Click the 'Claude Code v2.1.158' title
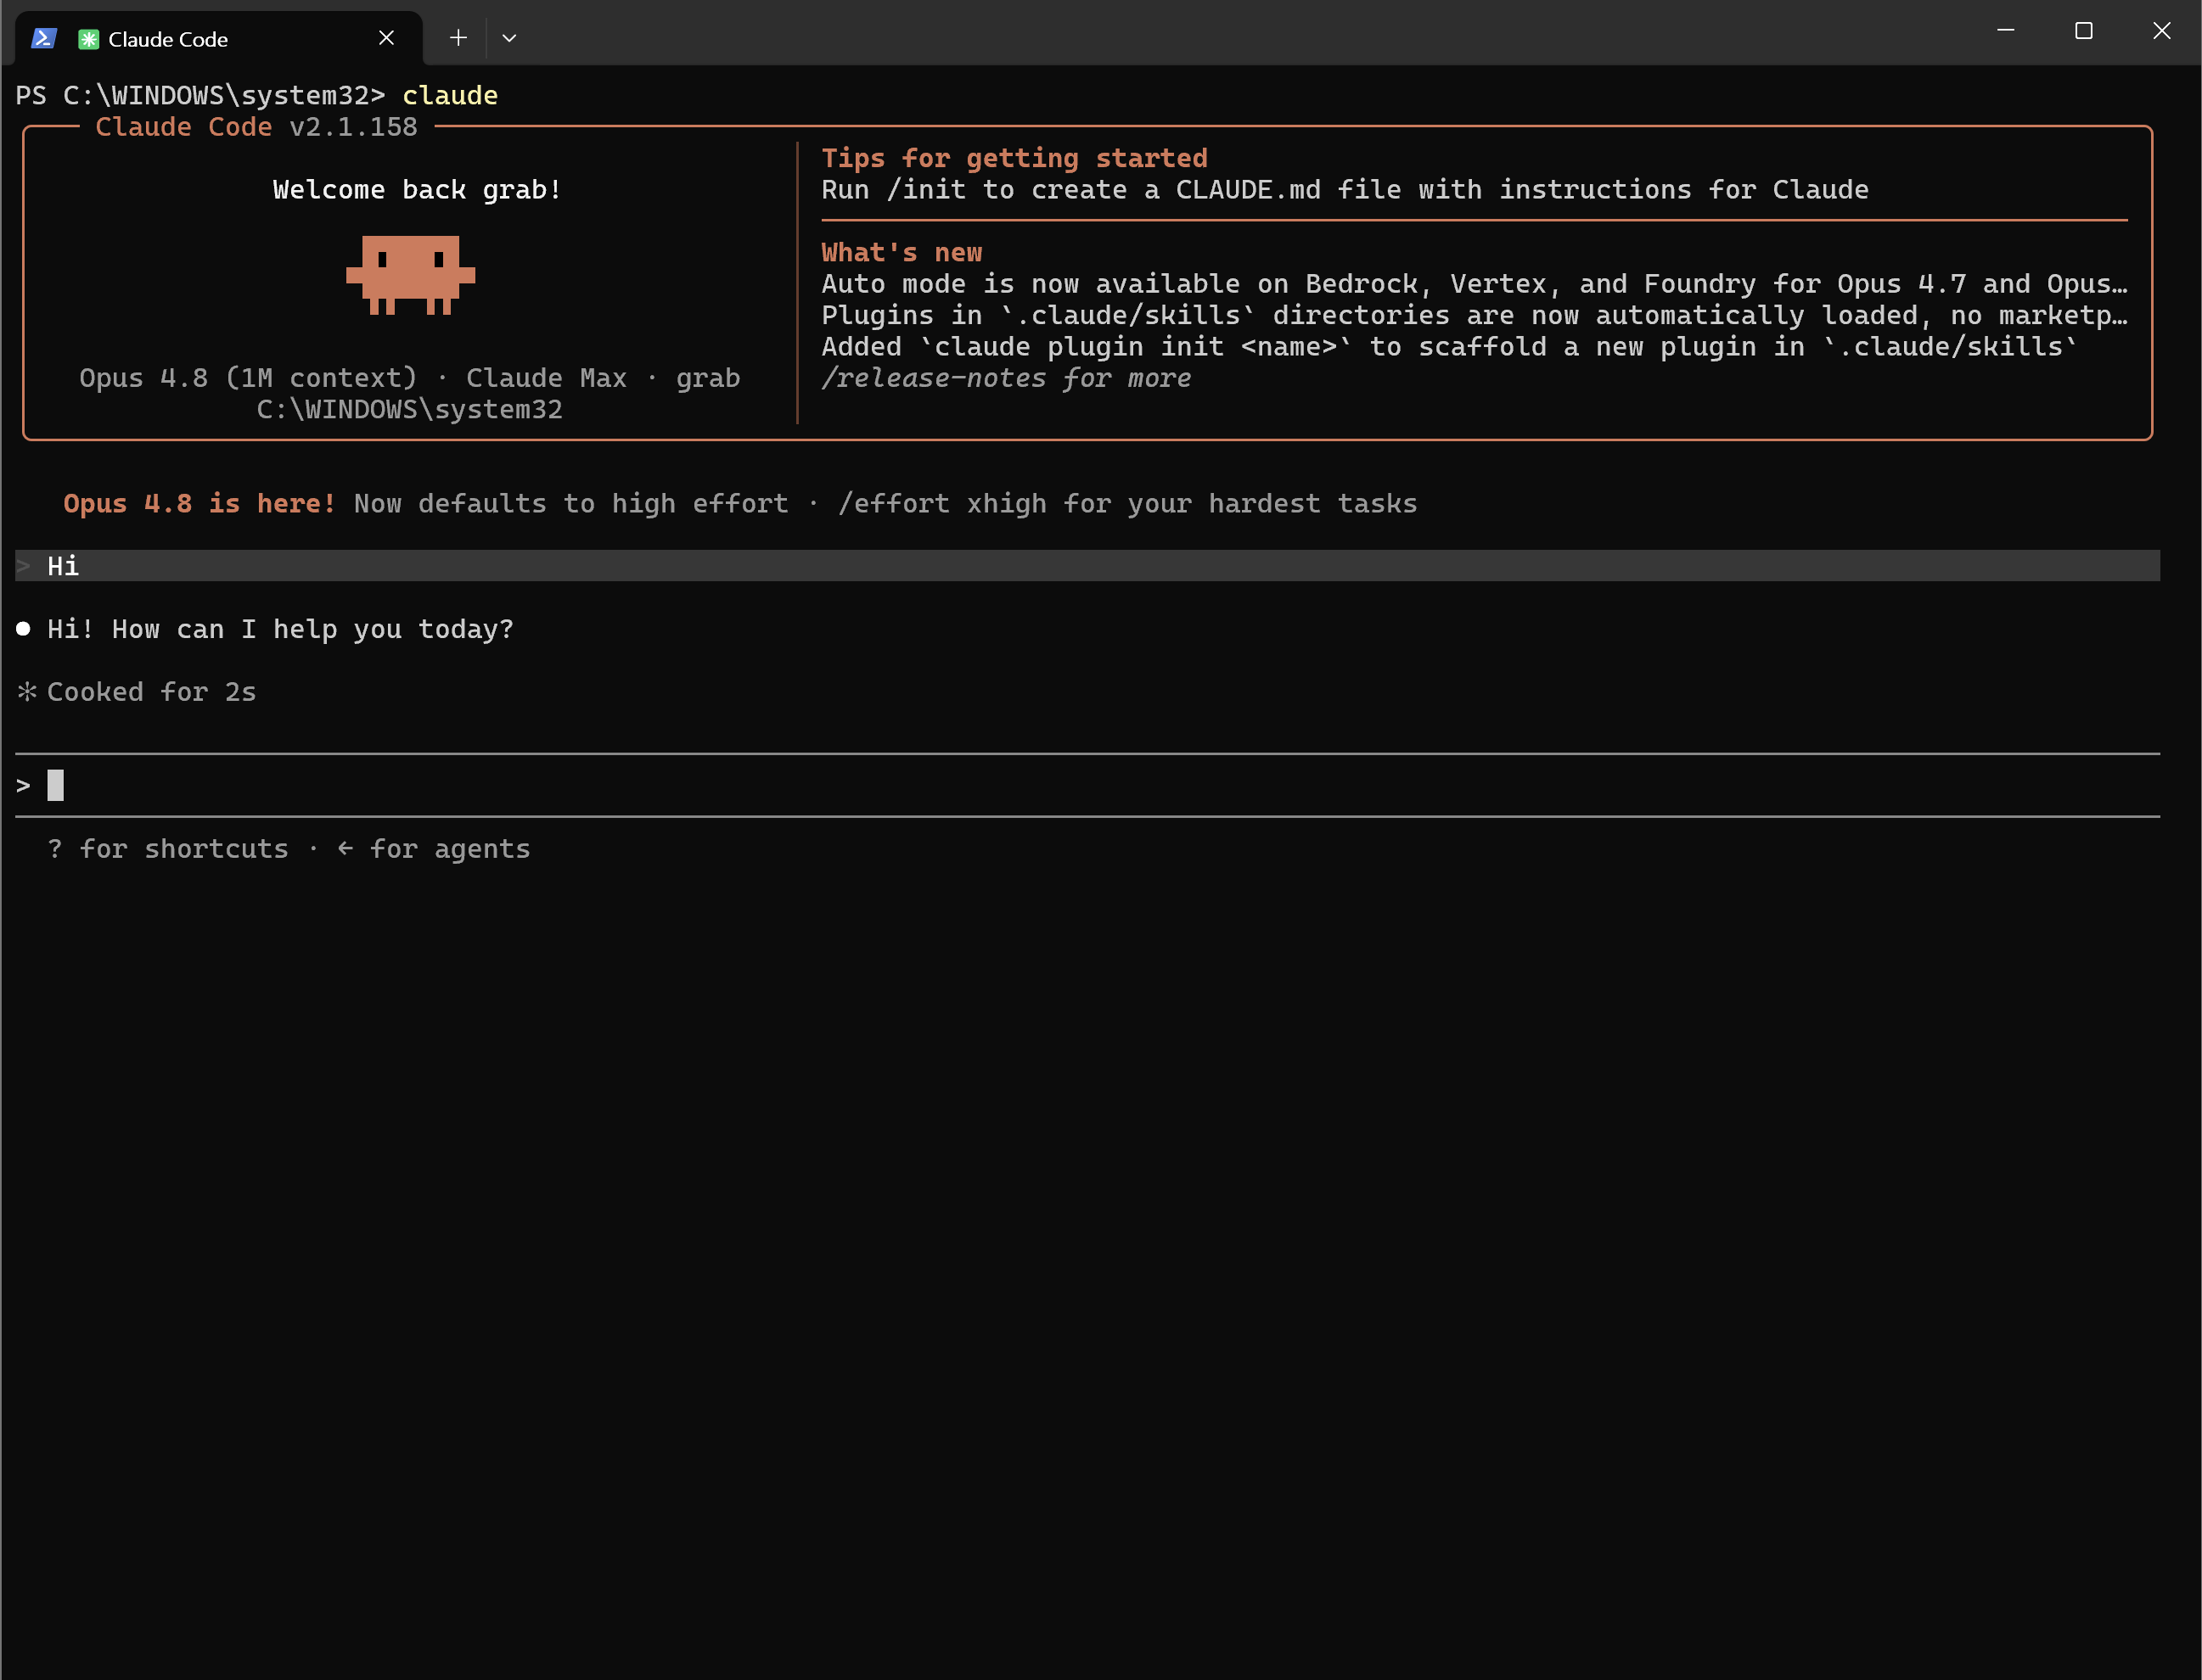This screenshot has width=2202, height=1680. tap(256, 127)
